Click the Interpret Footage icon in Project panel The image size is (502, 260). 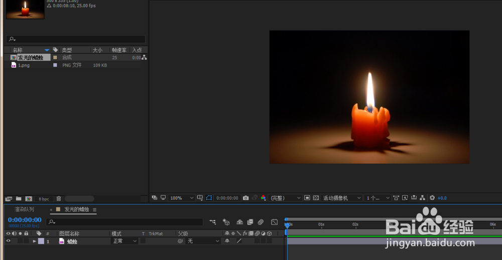(x=9, y=199)
